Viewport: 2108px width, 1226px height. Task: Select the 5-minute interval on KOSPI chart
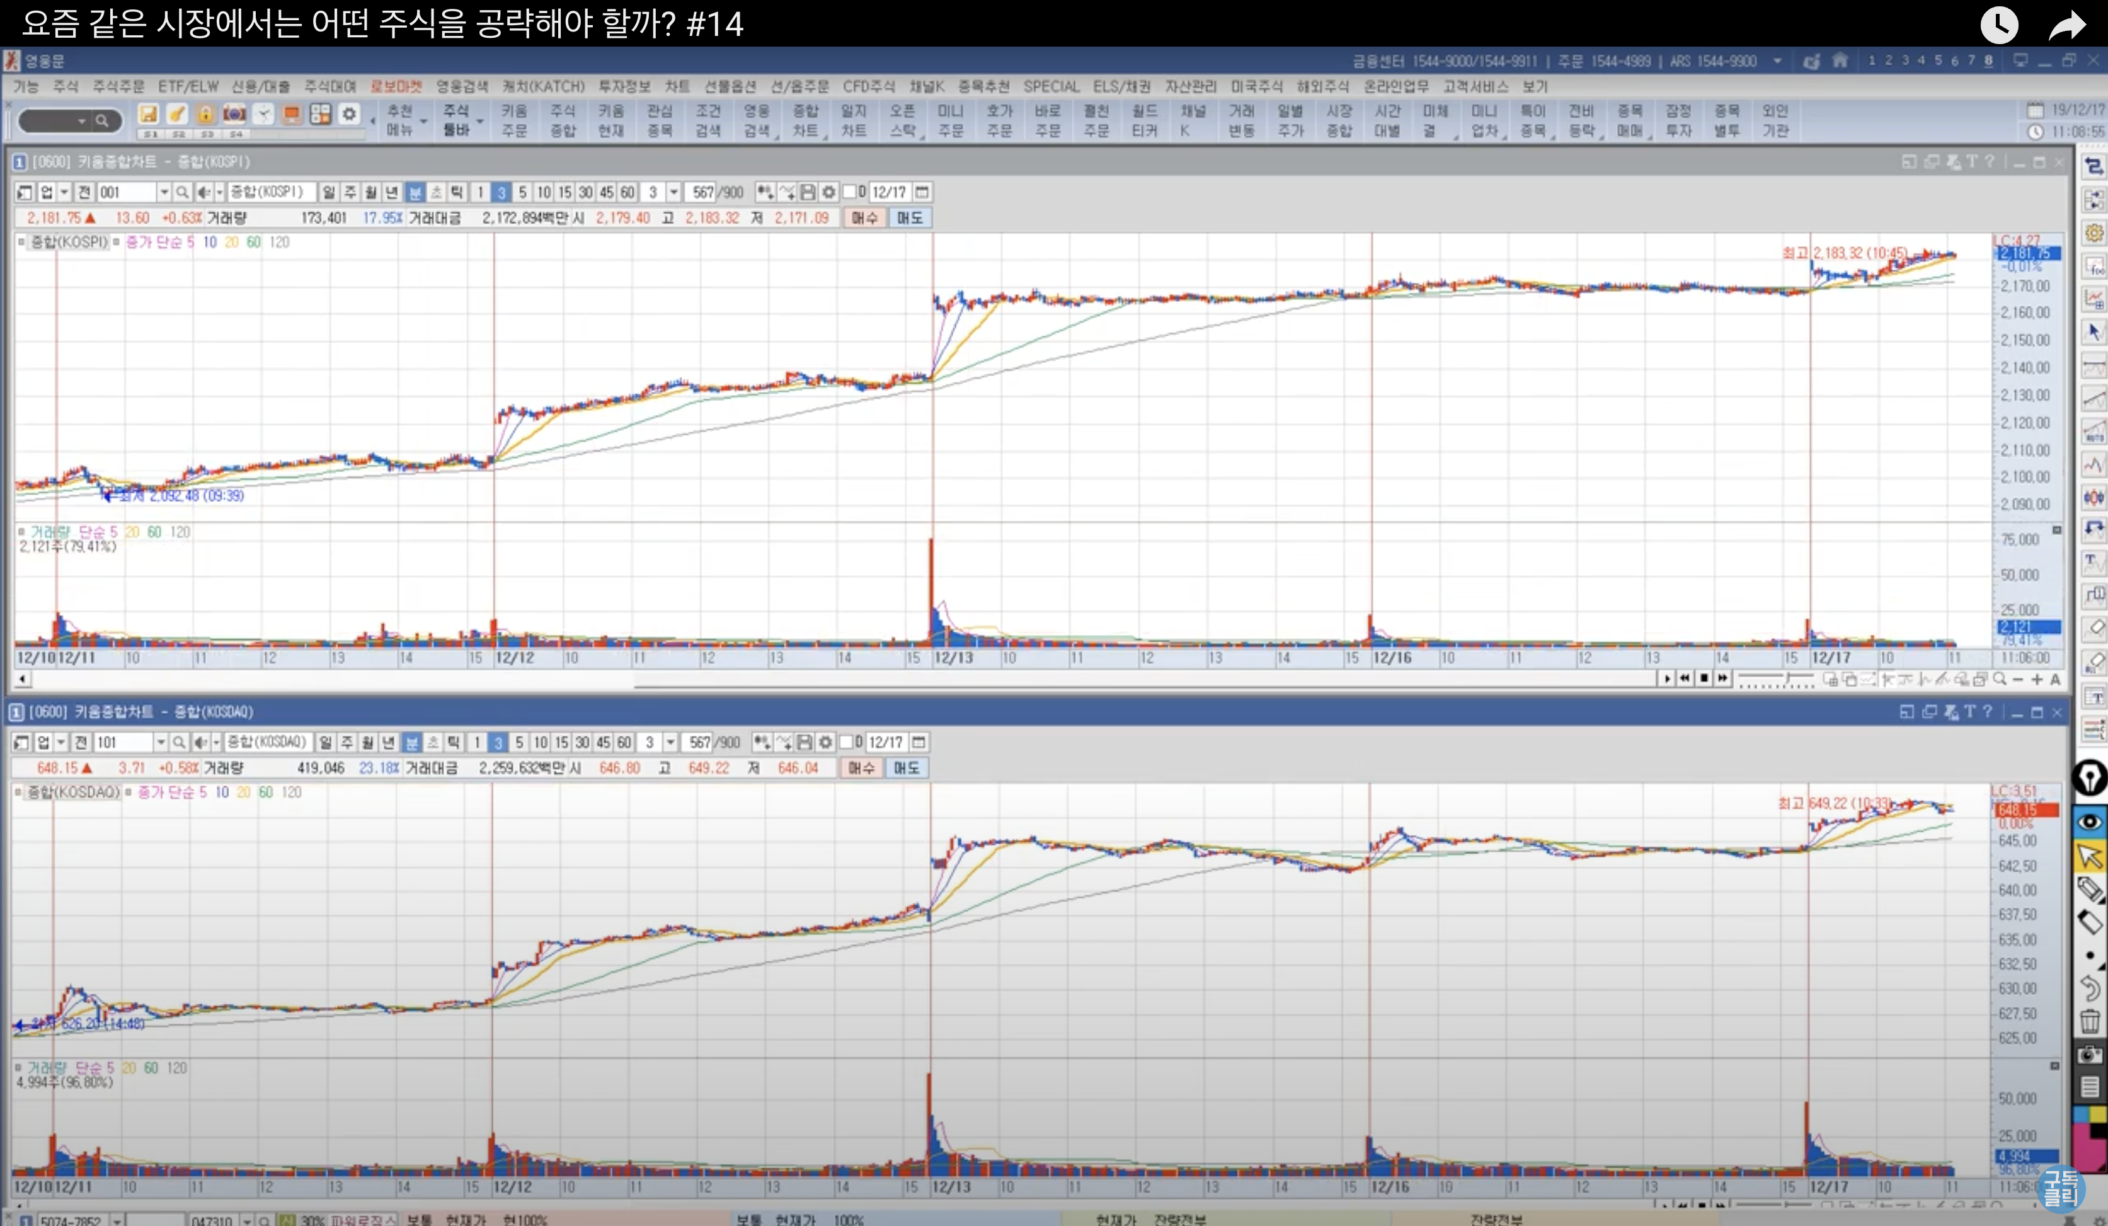tap(522, 192)
